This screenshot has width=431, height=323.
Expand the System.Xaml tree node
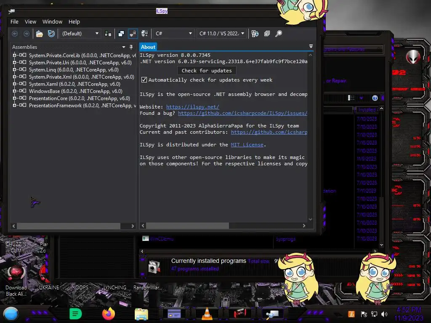[x=14, y=84]
